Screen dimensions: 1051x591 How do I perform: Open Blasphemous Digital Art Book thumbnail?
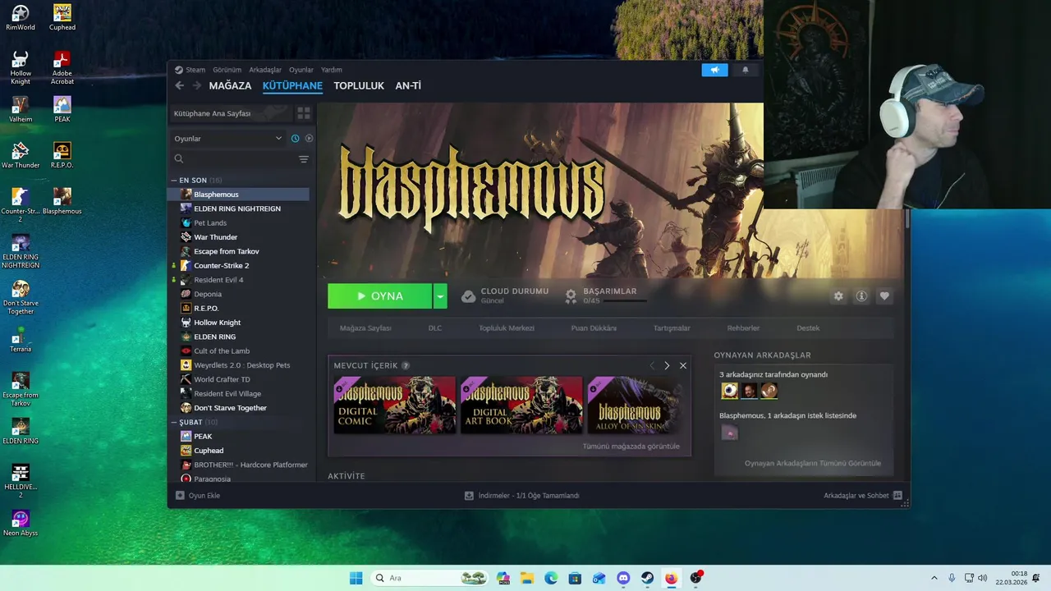click(521, 405)
